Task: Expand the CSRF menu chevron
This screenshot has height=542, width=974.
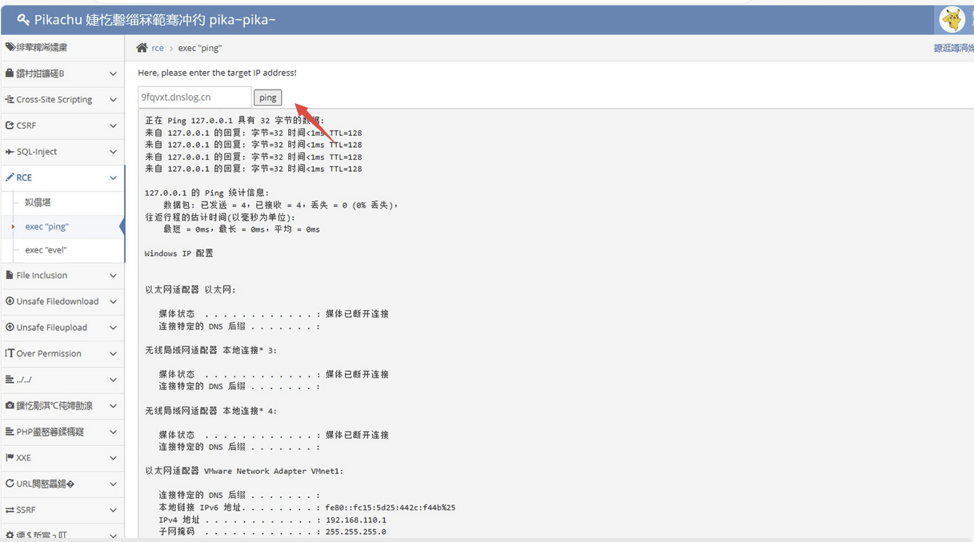Action: pos(113,126)
